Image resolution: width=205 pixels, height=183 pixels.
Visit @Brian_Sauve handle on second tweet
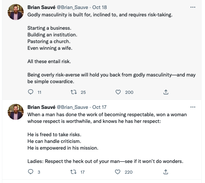[x=73, y=107]
